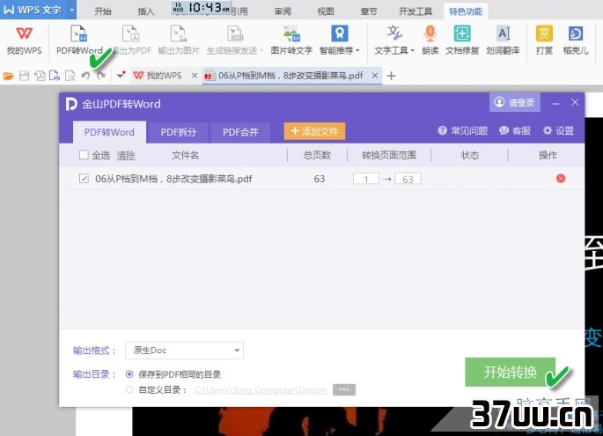Switch to the 视图 ribbon tab
This screenshot has width=603, height=436.
326,11
